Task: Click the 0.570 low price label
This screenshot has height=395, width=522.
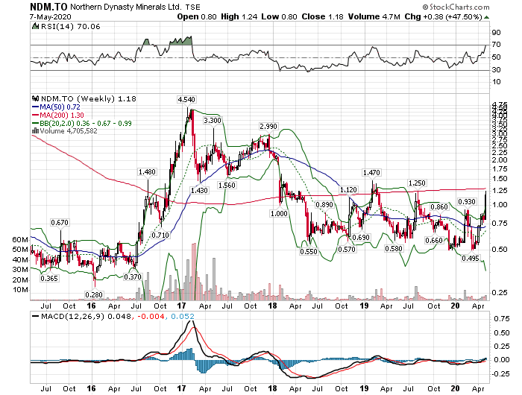Action: coord(347,249)
